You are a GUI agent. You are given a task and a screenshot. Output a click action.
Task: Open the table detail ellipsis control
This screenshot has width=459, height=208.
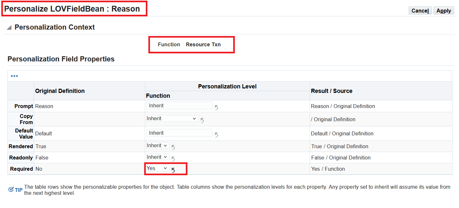[x=14, y=76]
